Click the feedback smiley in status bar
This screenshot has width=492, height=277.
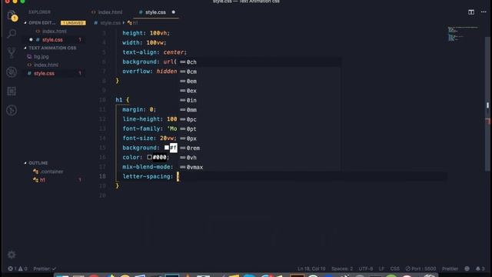pos(467,269)
